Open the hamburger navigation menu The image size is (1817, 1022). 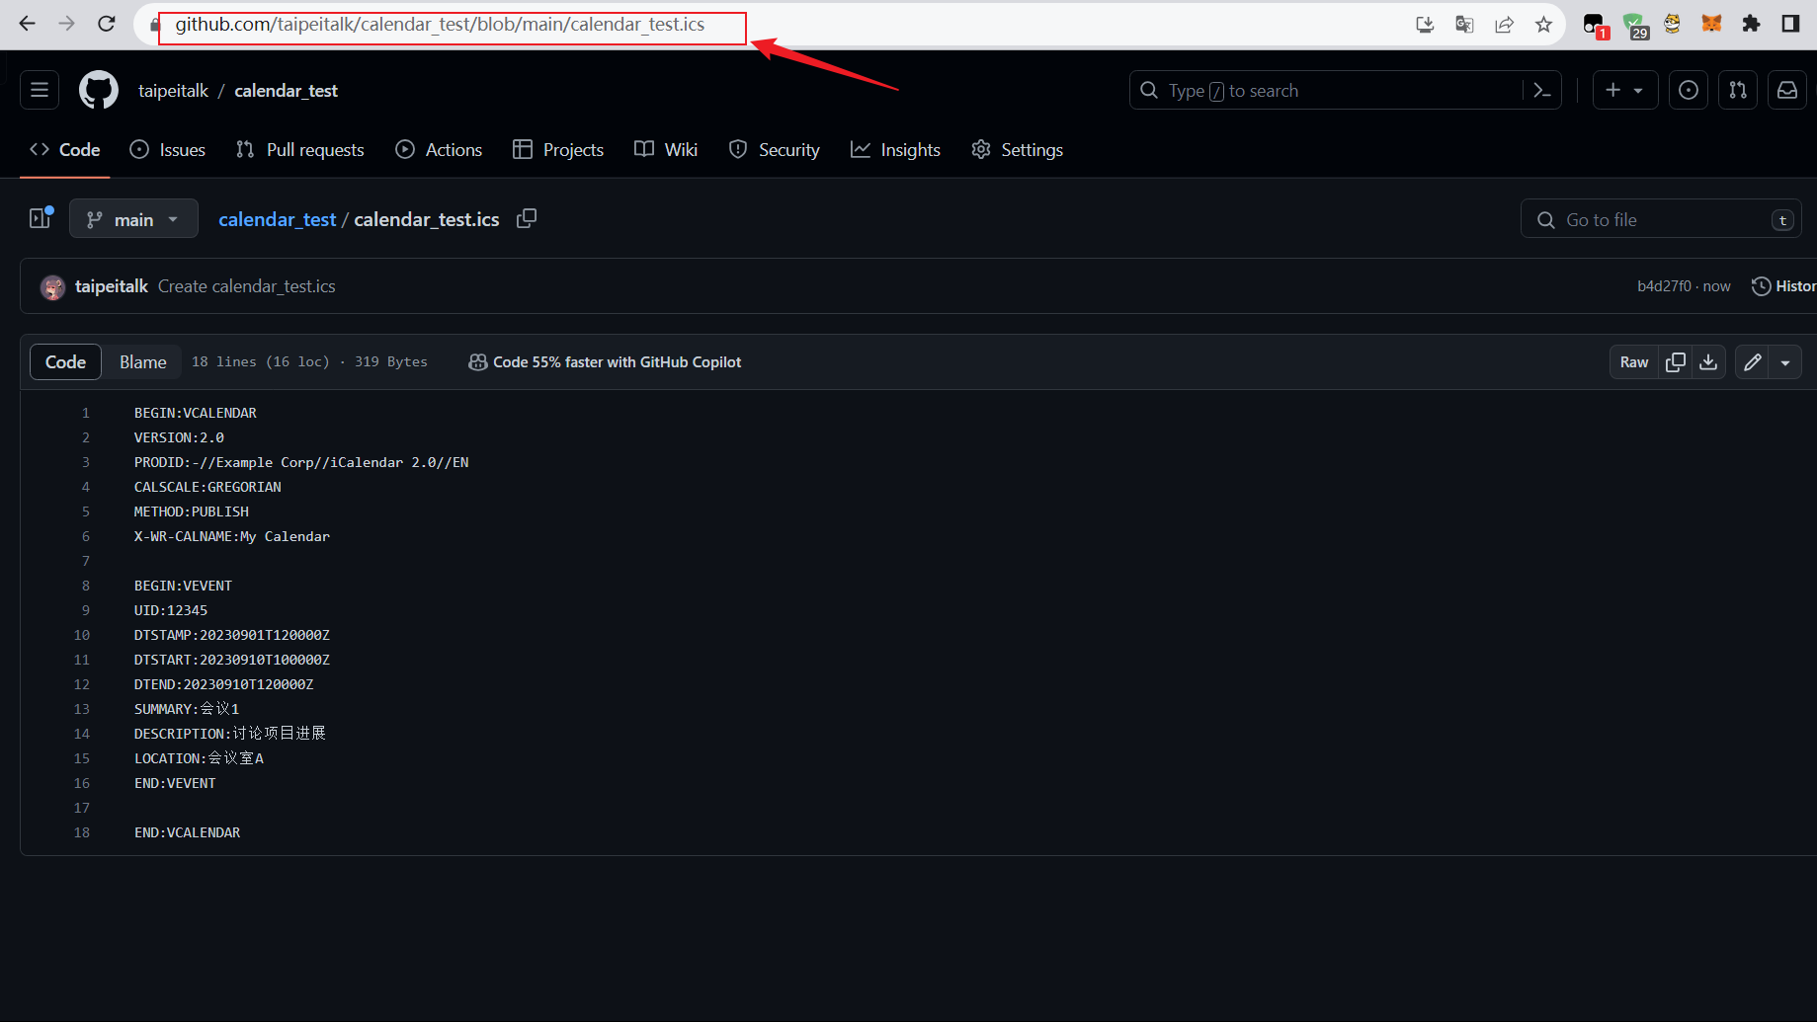40,91
